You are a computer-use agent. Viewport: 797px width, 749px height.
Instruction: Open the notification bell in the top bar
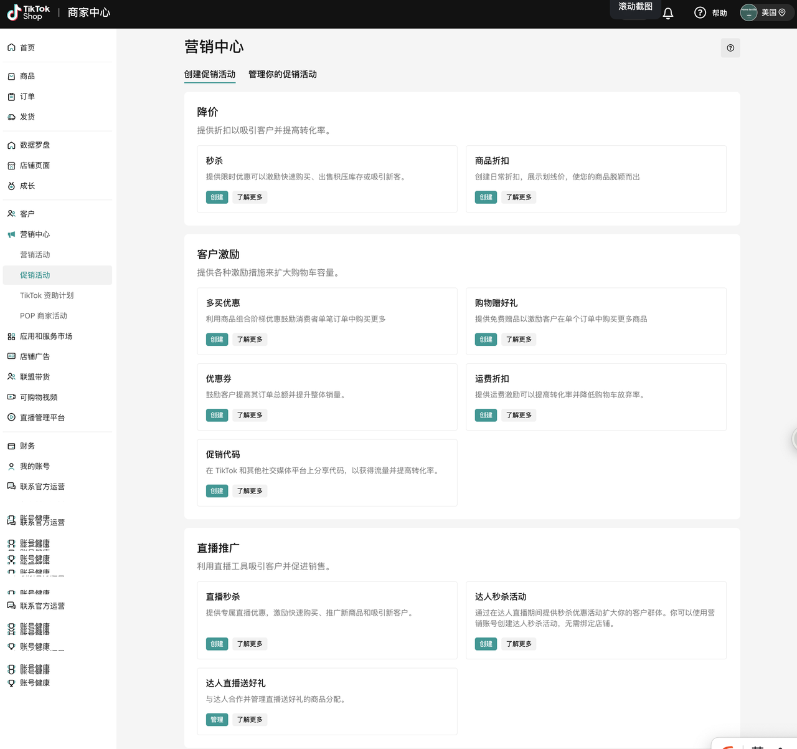point(668,12)
